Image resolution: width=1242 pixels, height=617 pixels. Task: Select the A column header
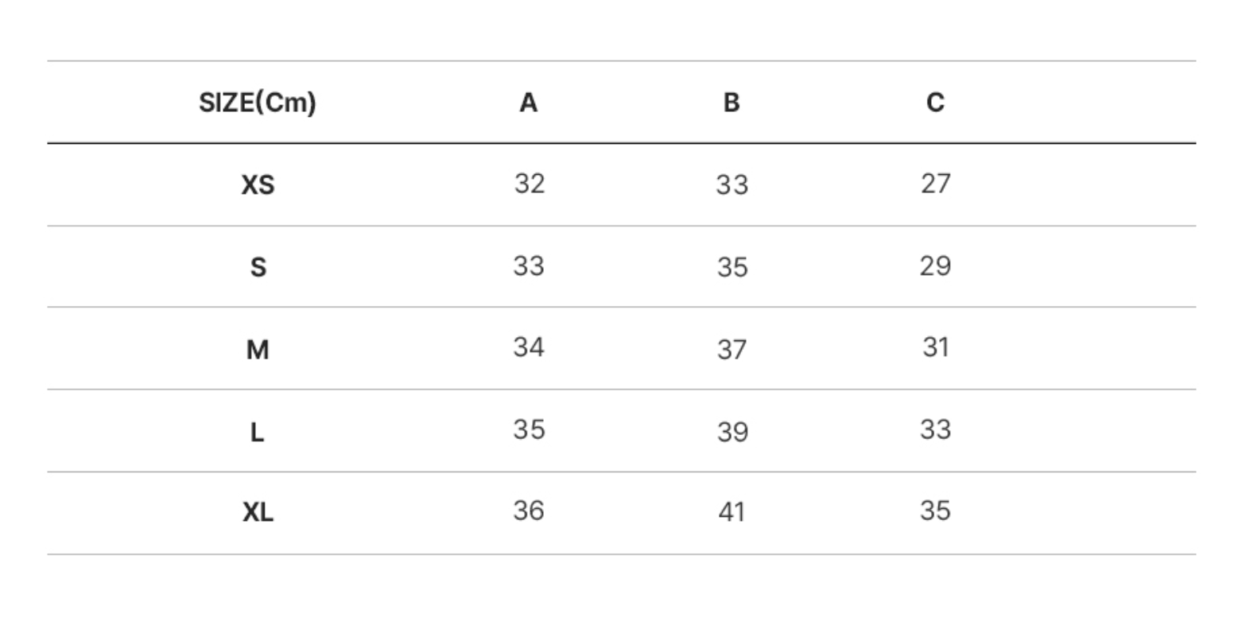coord(529,103)
